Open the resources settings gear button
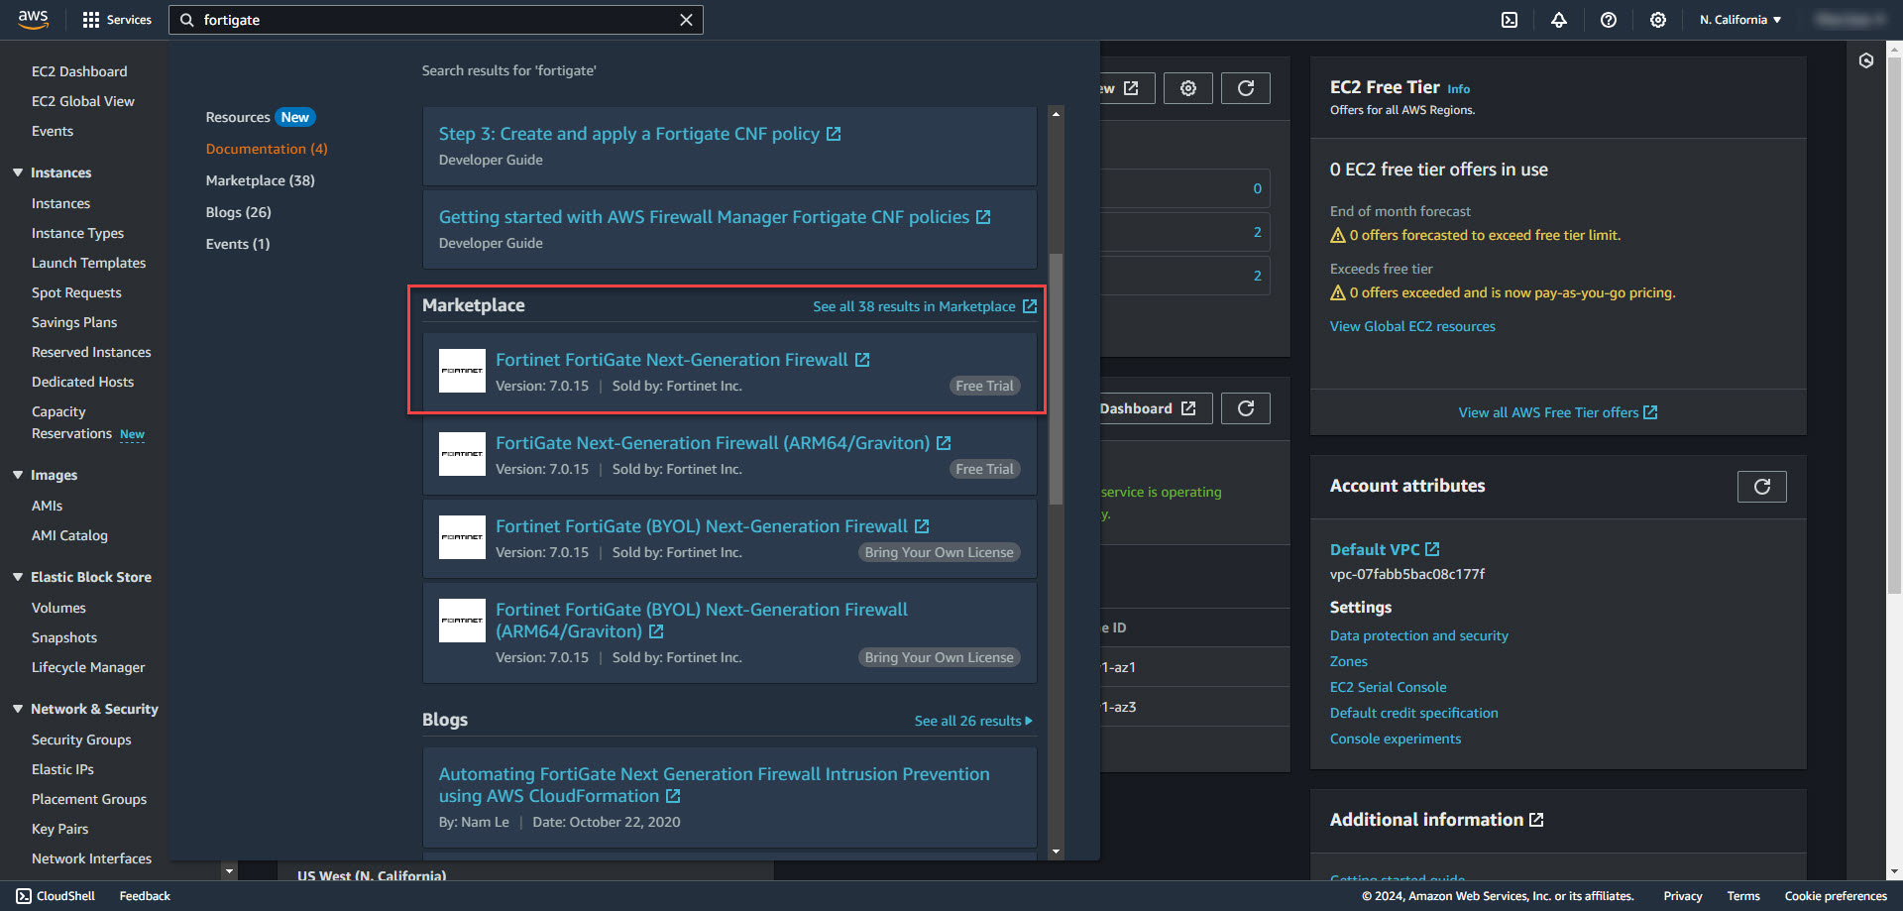Viewport: 1903px width, 911px height. [x=1188, y=88]
